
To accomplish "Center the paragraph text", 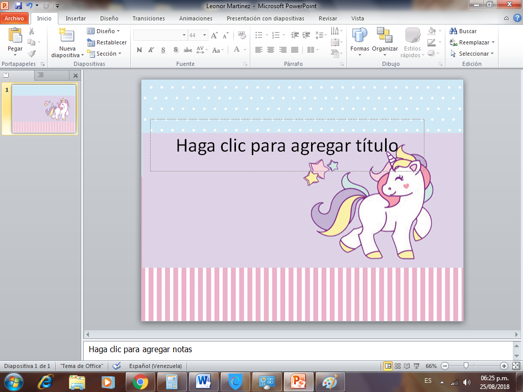I will pos(271,50).
